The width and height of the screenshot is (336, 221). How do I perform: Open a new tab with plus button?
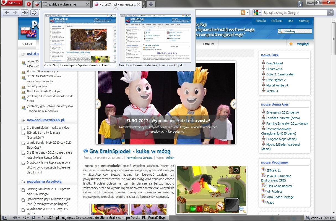tap(151, 4)
